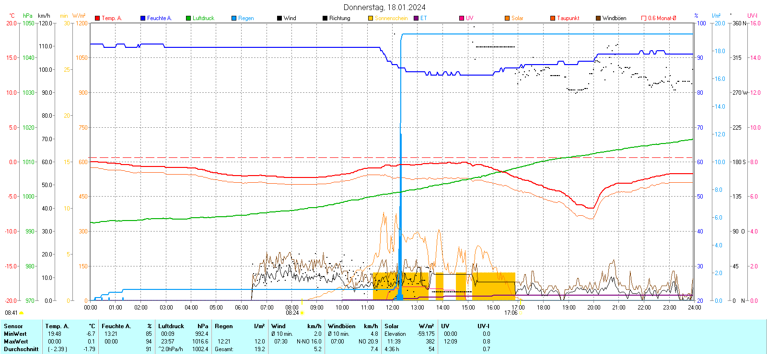Click the brown Windböen legend square

coord(598,18)
